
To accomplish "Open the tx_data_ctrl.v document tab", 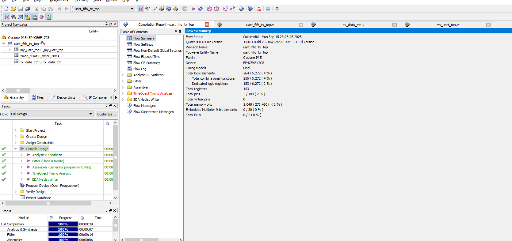I will click(354, 25).
